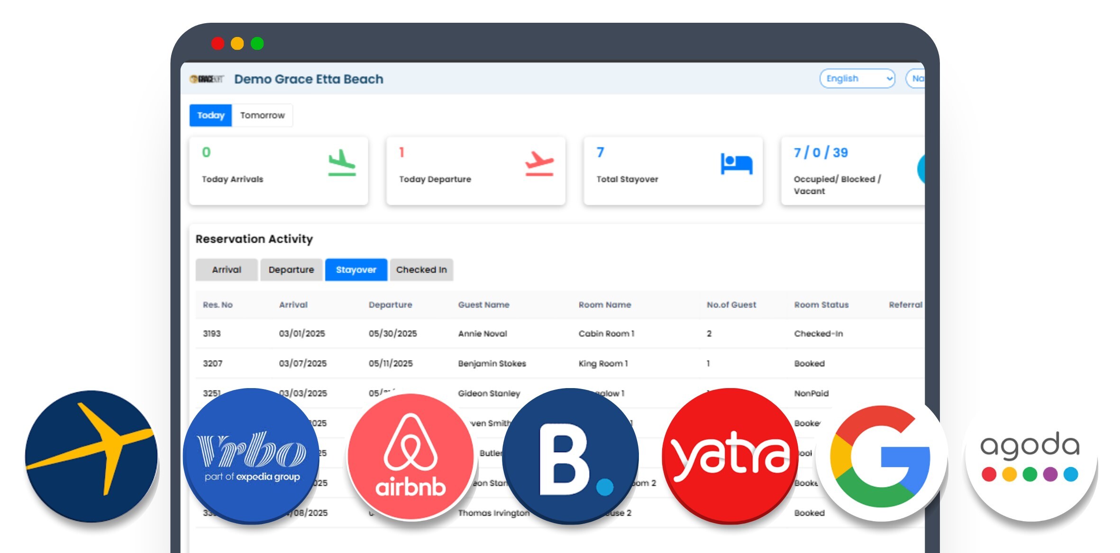Click the Checked-In status for Annie Noval
Image resolution: width=1120 pixels, height=553 pixels.
point(819,334)
